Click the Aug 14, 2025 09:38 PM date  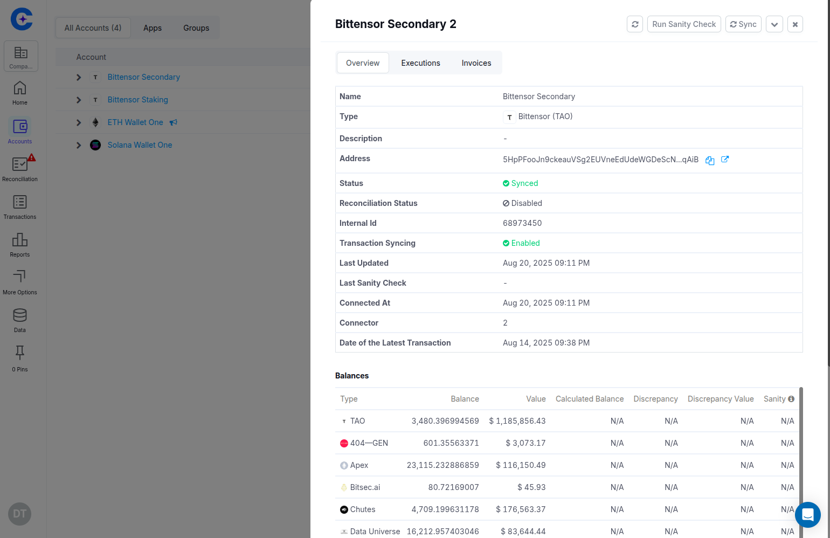pos(546,343)
